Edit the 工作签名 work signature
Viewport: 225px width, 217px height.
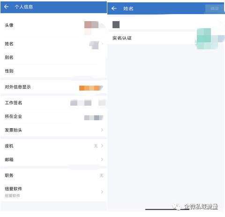tap(53, 103)
